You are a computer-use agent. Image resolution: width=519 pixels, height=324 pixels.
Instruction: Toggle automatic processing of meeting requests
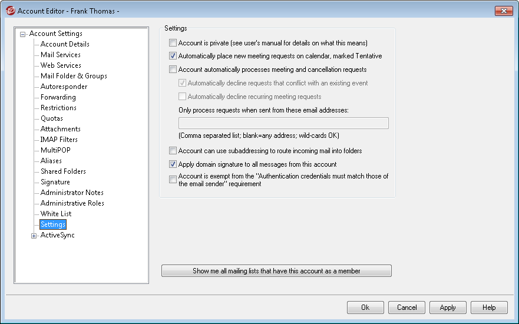click(x=173, y=70)
